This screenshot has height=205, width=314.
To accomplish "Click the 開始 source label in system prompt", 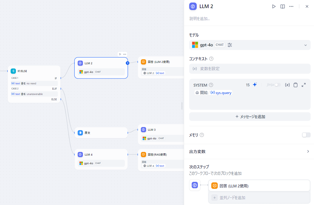I will pyautogui.click(x=201, y=93).
